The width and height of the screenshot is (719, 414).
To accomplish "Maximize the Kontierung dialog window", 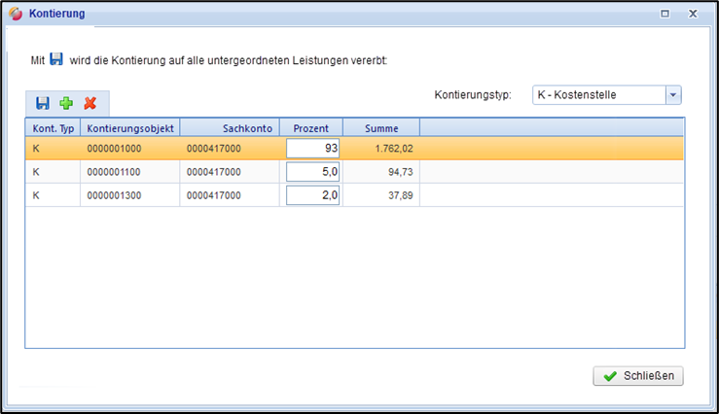I will [x=665, y=15].
